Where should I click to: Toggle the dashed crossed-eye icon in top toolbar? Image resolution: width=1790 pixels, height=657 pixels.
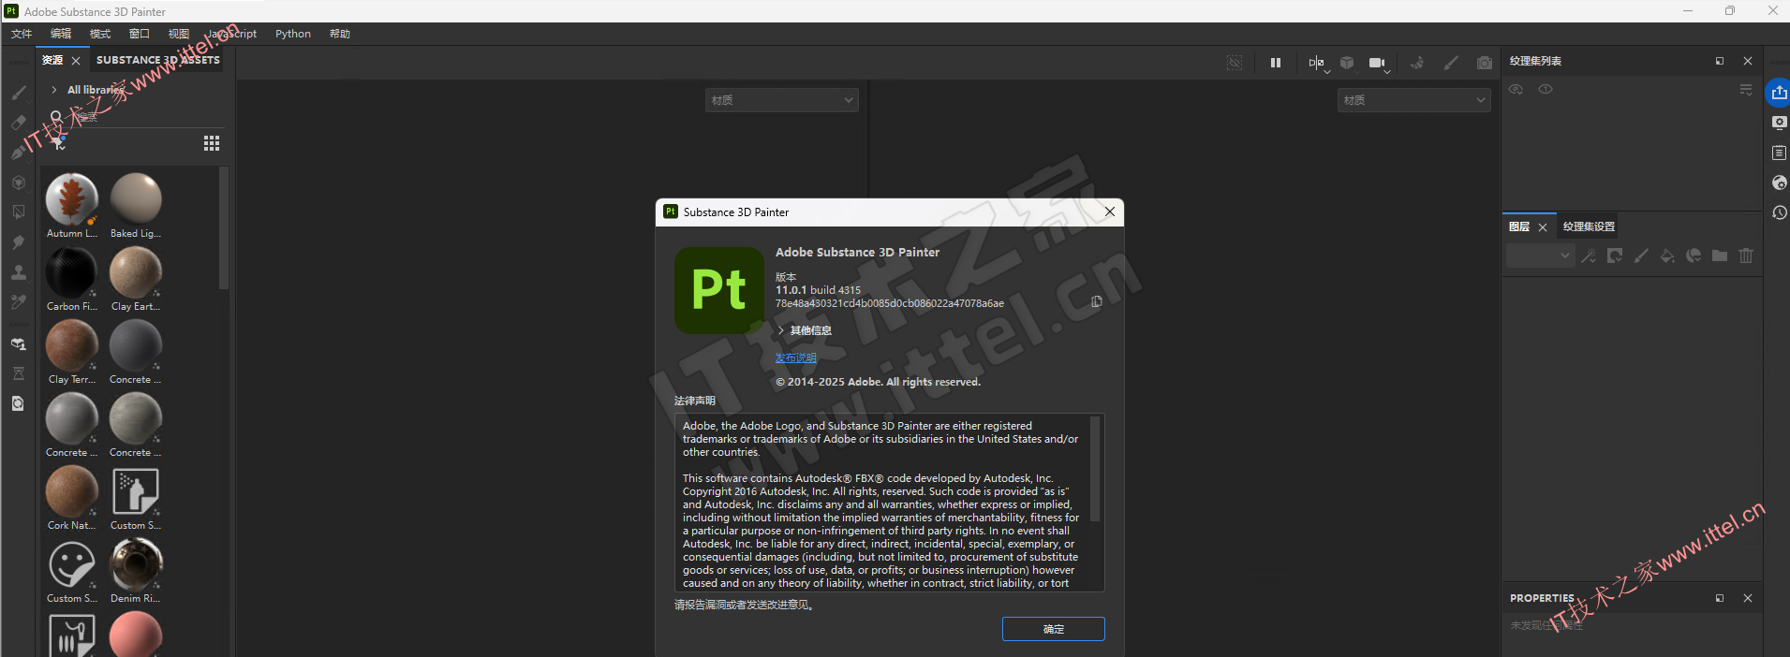[x=1235, y=63]
